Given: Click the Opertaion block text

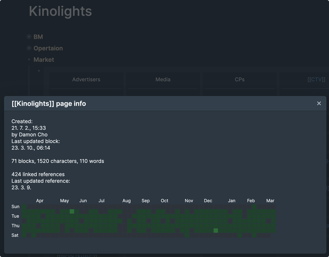Looking at the screenshot, I should click(48, 48).
